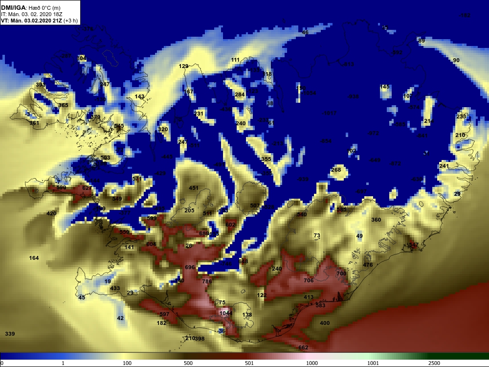Click the map value 365

tap(63, 105)
